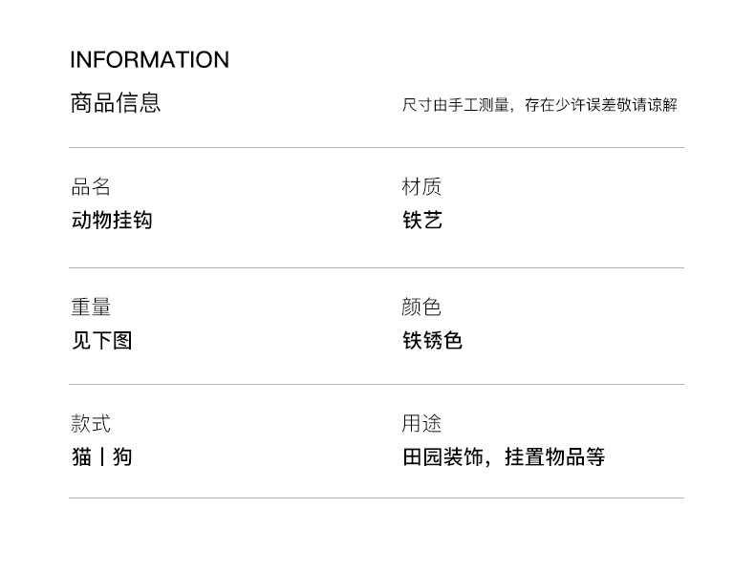Select the 铁艺 material value
Screen dimensions: 755x572
pos(421,221)
